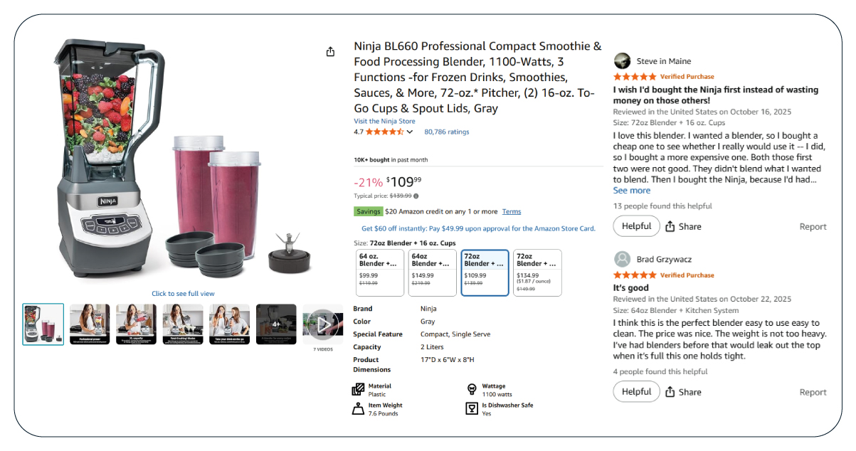The height and width of the screenshot is (451, 856).
Task: Click the Share icon under Brad's review
Action: click(670, 392)
